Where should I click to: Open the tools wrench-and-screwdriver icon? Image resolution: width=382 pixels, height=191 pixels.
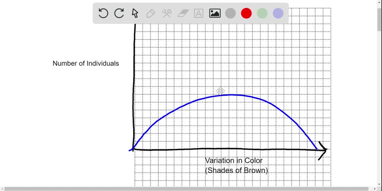pyautogui.click(x=167, y=13)
